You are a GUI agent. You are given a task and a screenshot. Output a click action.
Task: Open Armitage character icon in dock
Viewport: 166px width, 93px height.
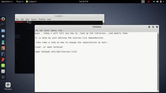tap(3, 42)
